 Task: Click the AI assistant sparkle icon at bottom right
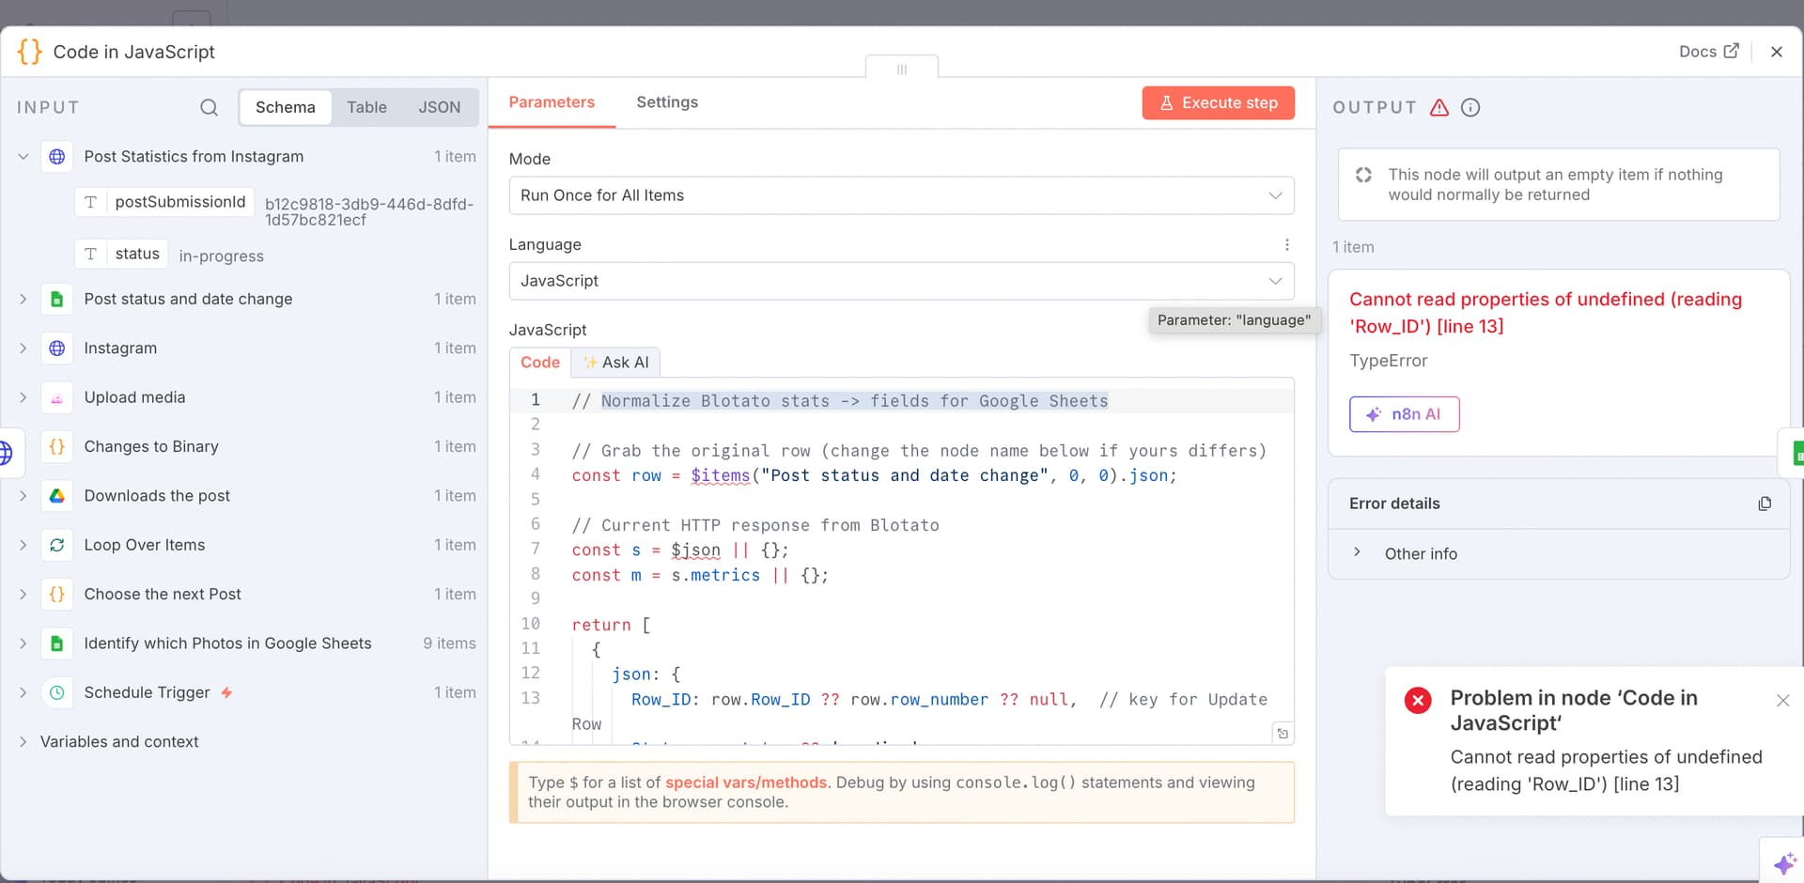point(1783,862)
